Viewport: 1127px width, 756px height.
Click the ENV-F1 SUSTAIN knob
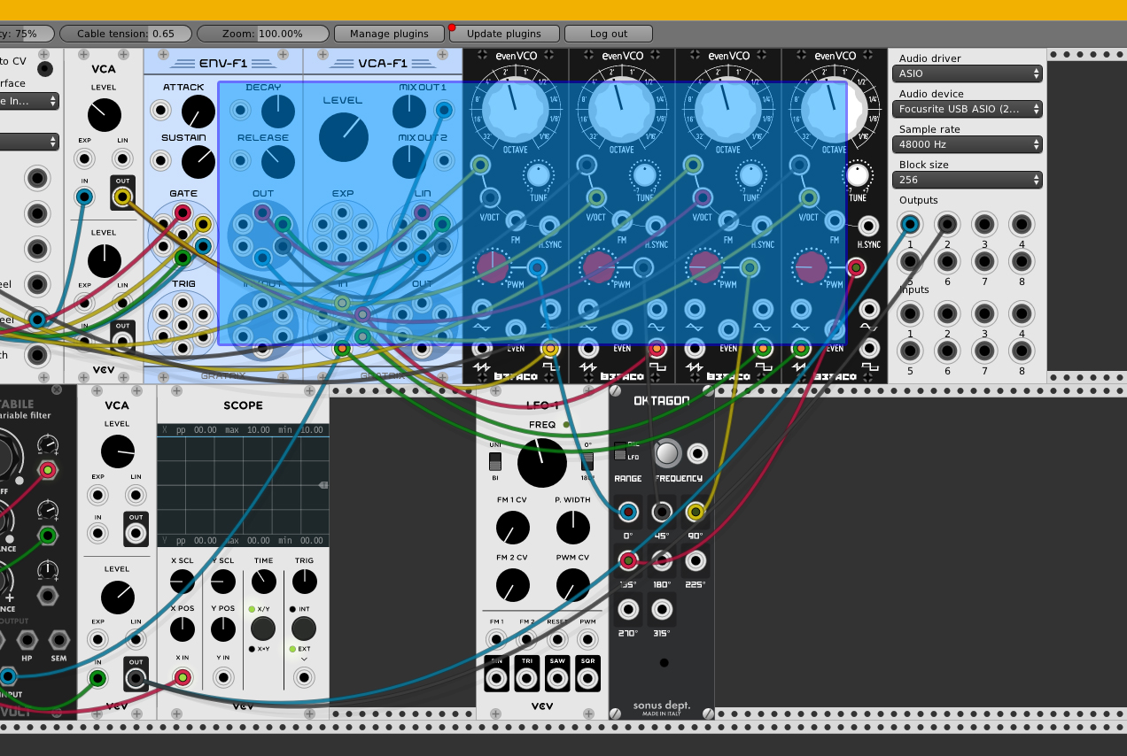coord(198,162)
